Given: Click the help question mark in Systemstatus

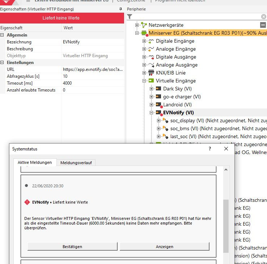Looking at the screenshot, I should (x=210, y=149).
